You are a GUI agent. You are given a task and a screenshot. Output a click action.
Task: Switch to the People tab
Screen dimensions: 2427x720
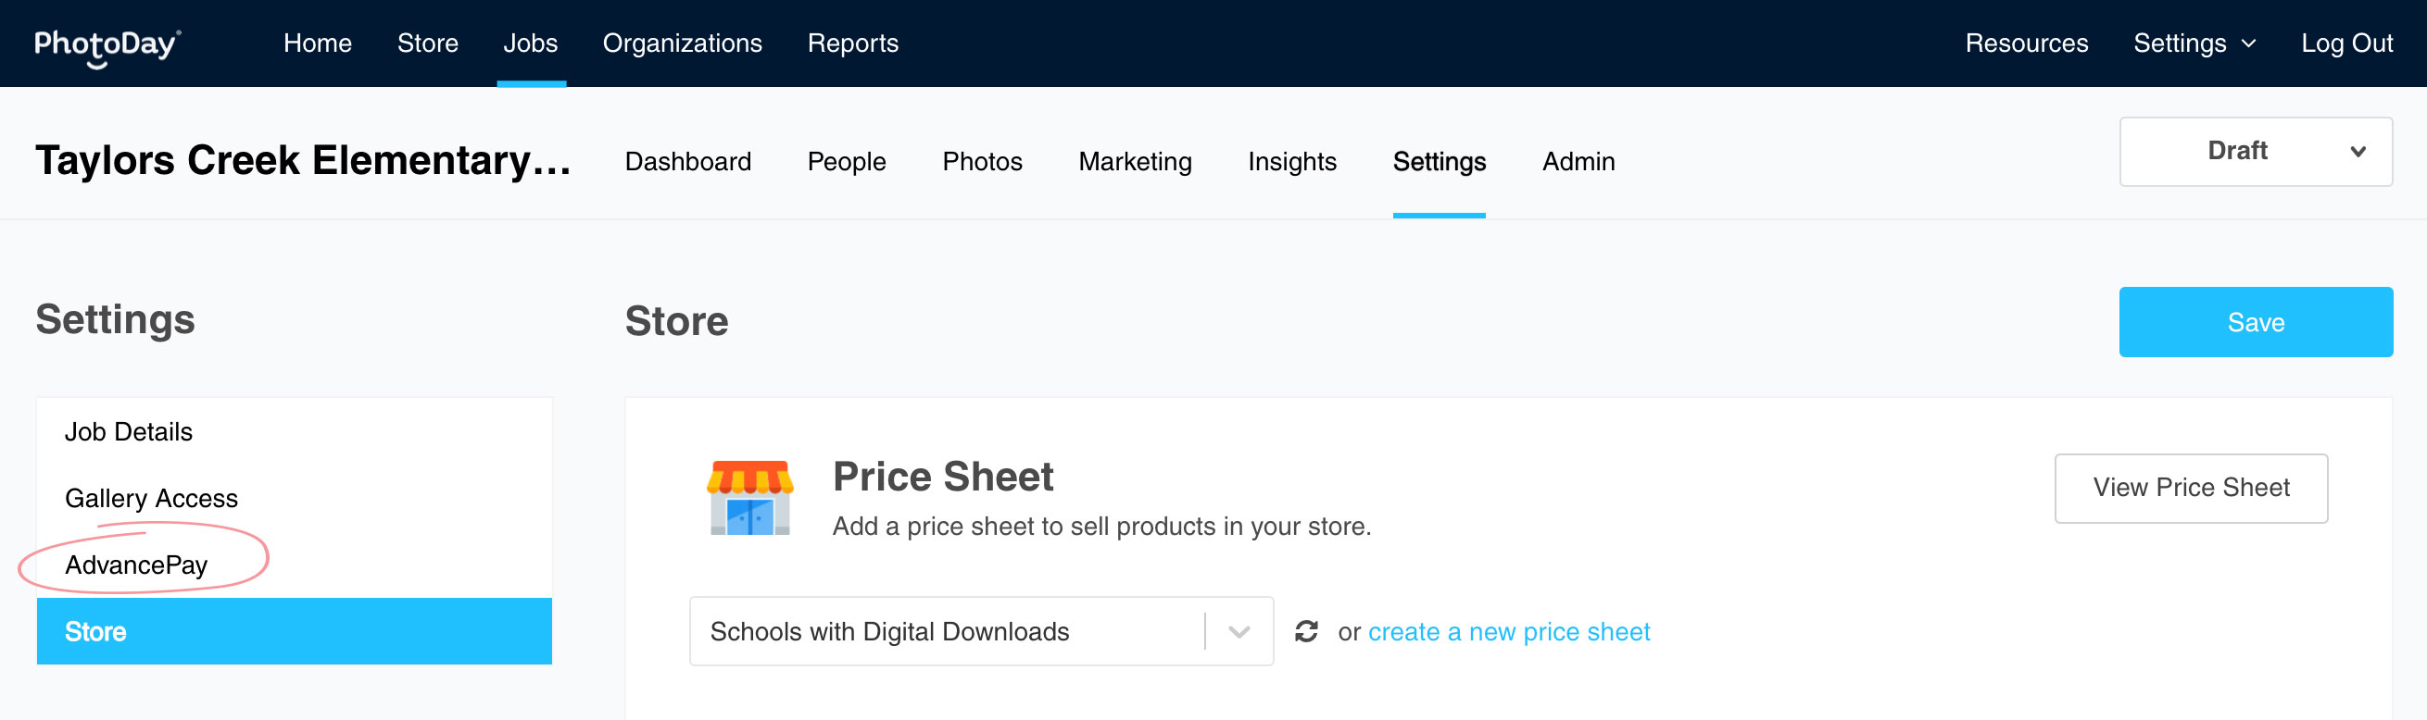coord(846,162)
